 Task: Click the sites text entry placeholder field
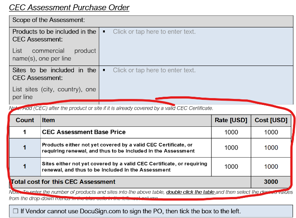154,70
